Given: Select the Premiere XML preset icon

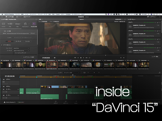Looking at the screenshot, I should click(x=34, y=24).
